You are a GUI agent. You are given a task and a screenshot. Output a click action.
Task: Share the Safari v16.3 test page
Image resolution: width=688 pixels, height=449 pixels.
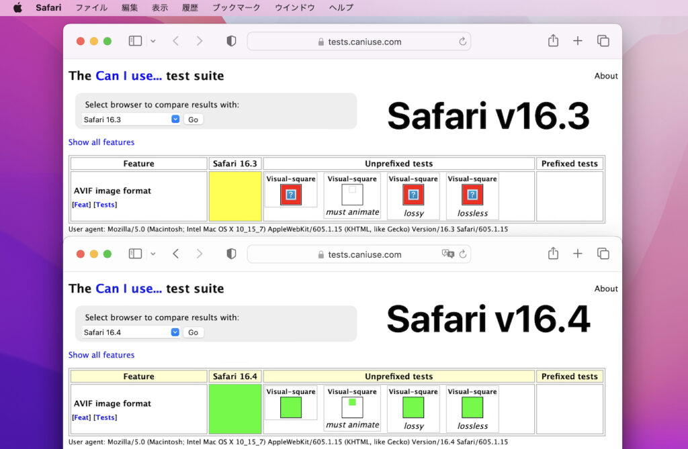click(553, 40)
